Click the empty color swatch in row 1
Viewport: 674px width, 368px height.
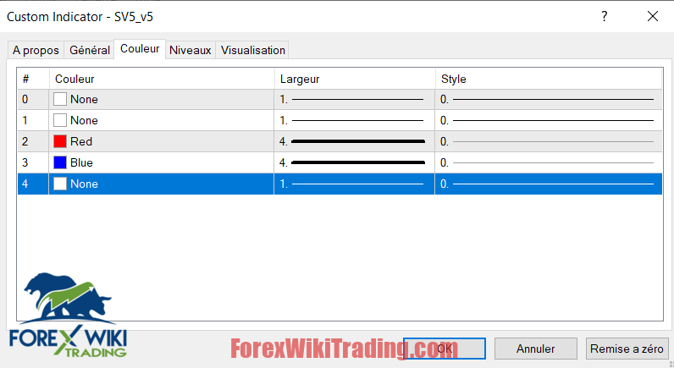pos(60,120)
